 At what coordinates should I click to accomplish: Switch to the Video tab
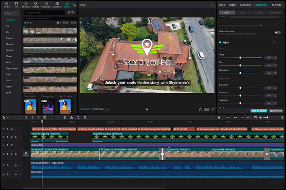(222, 5)
